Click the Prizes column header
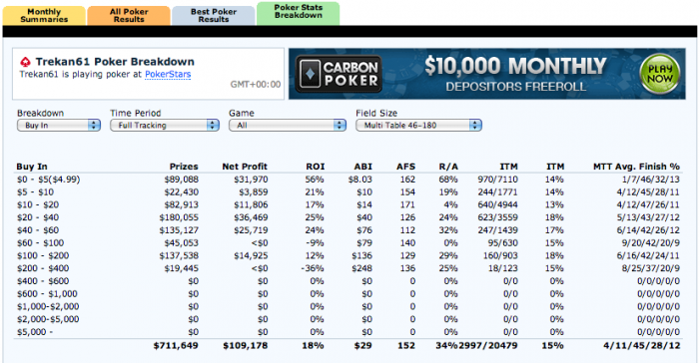The image size is (699, 363). pyautogui.click(x=184, y=167)
